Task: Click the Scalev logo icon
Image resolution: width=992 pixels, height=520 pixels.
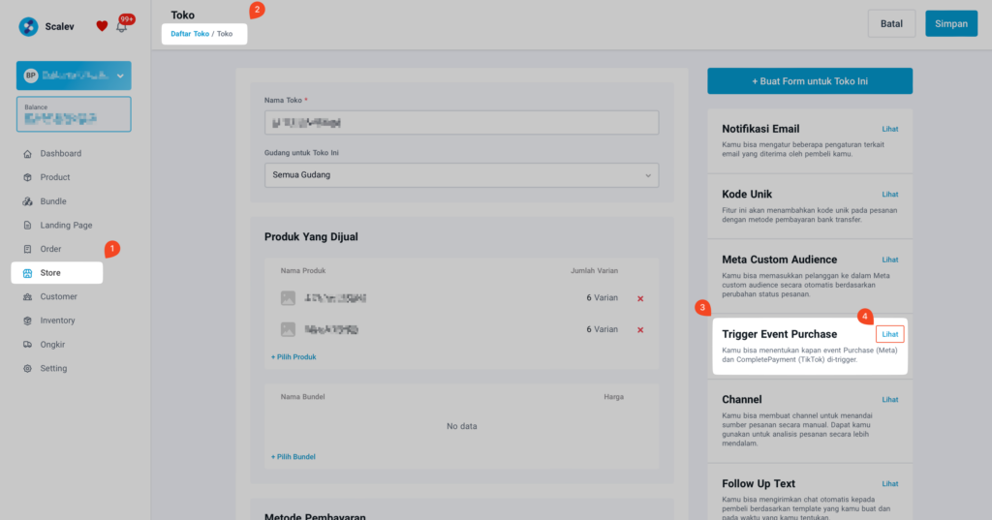Action: click(28, 26)
